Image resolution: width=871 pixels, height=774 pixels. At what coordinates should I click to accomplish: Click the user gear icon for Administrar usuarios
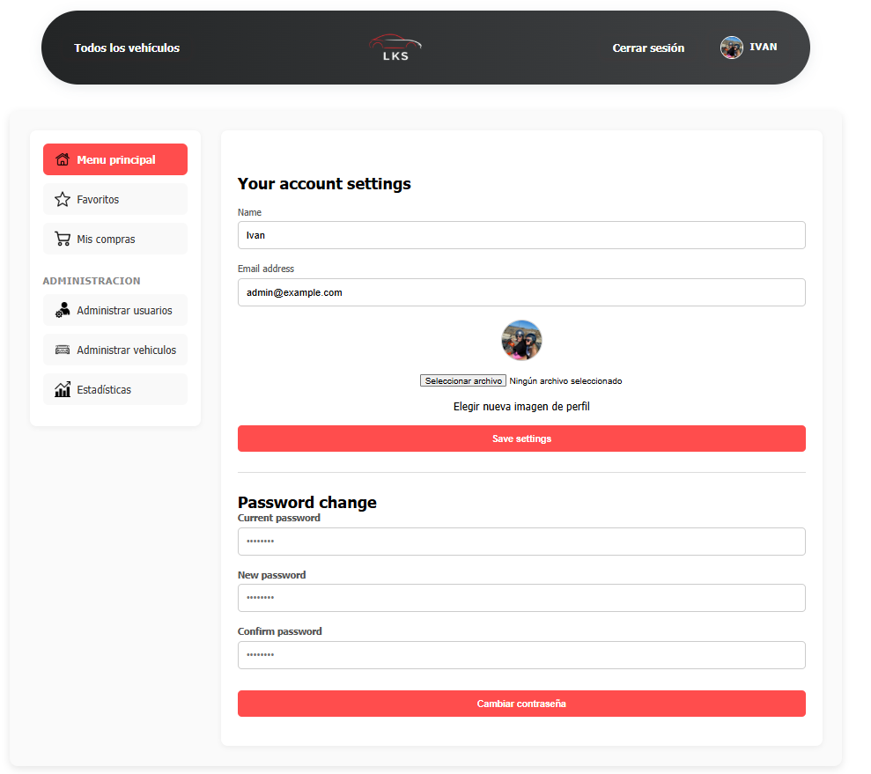(63, 311)
